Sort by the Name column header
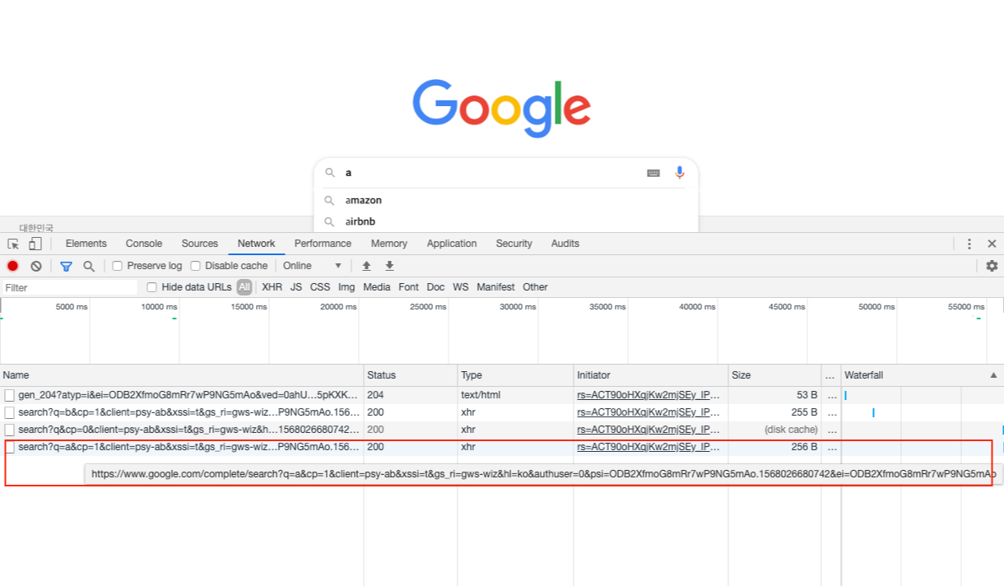 (x=181, y=375)
